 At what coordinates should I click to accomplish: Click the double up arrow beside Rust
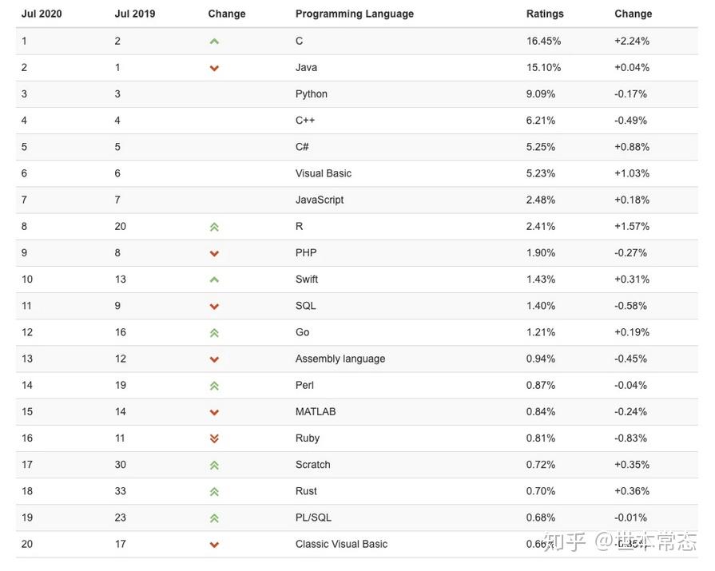214,491
